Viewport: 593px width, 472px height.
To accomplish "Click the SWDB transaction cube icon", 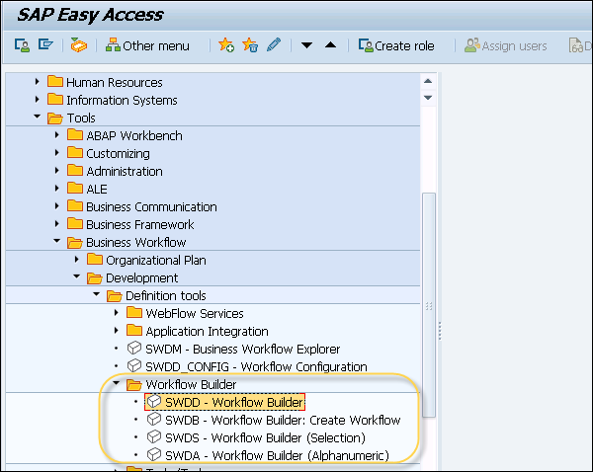I will pyautogui.click(x=154, y=419).
